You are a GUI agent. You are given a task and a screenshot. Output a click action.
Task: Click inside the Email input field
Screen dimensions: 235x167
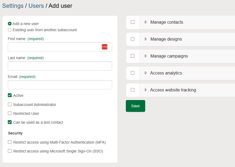click(x=60, y=85)
